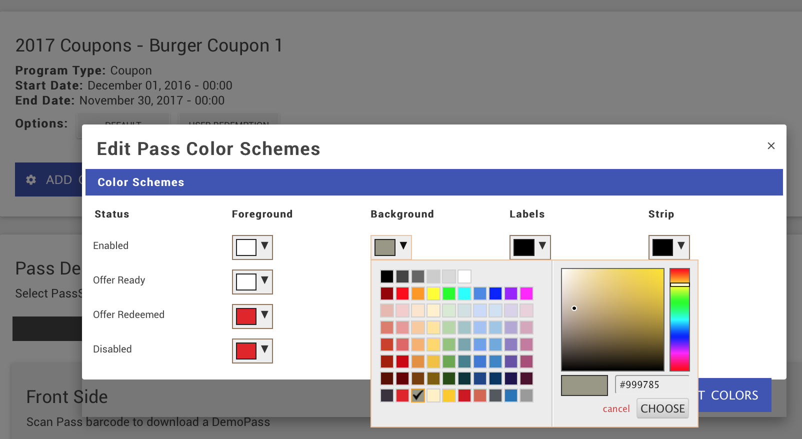Click inside the saturation gradient square
802x439 pixels.
[x=612, y=320]
